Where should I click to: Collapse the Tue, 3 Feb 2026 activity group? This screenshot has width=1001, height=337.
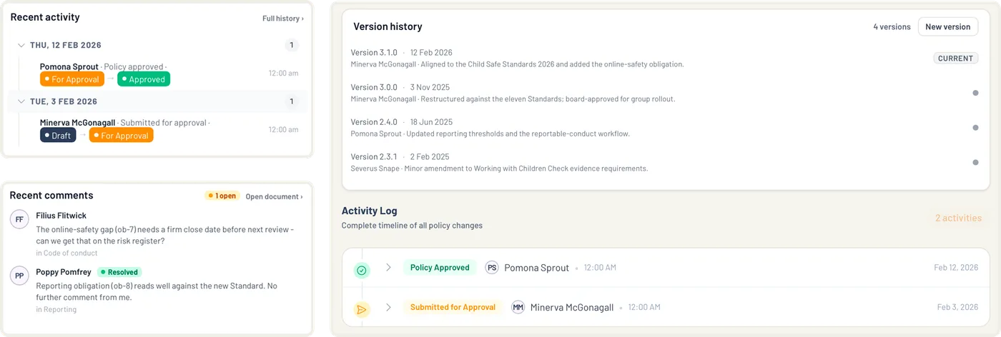[21, 101]
